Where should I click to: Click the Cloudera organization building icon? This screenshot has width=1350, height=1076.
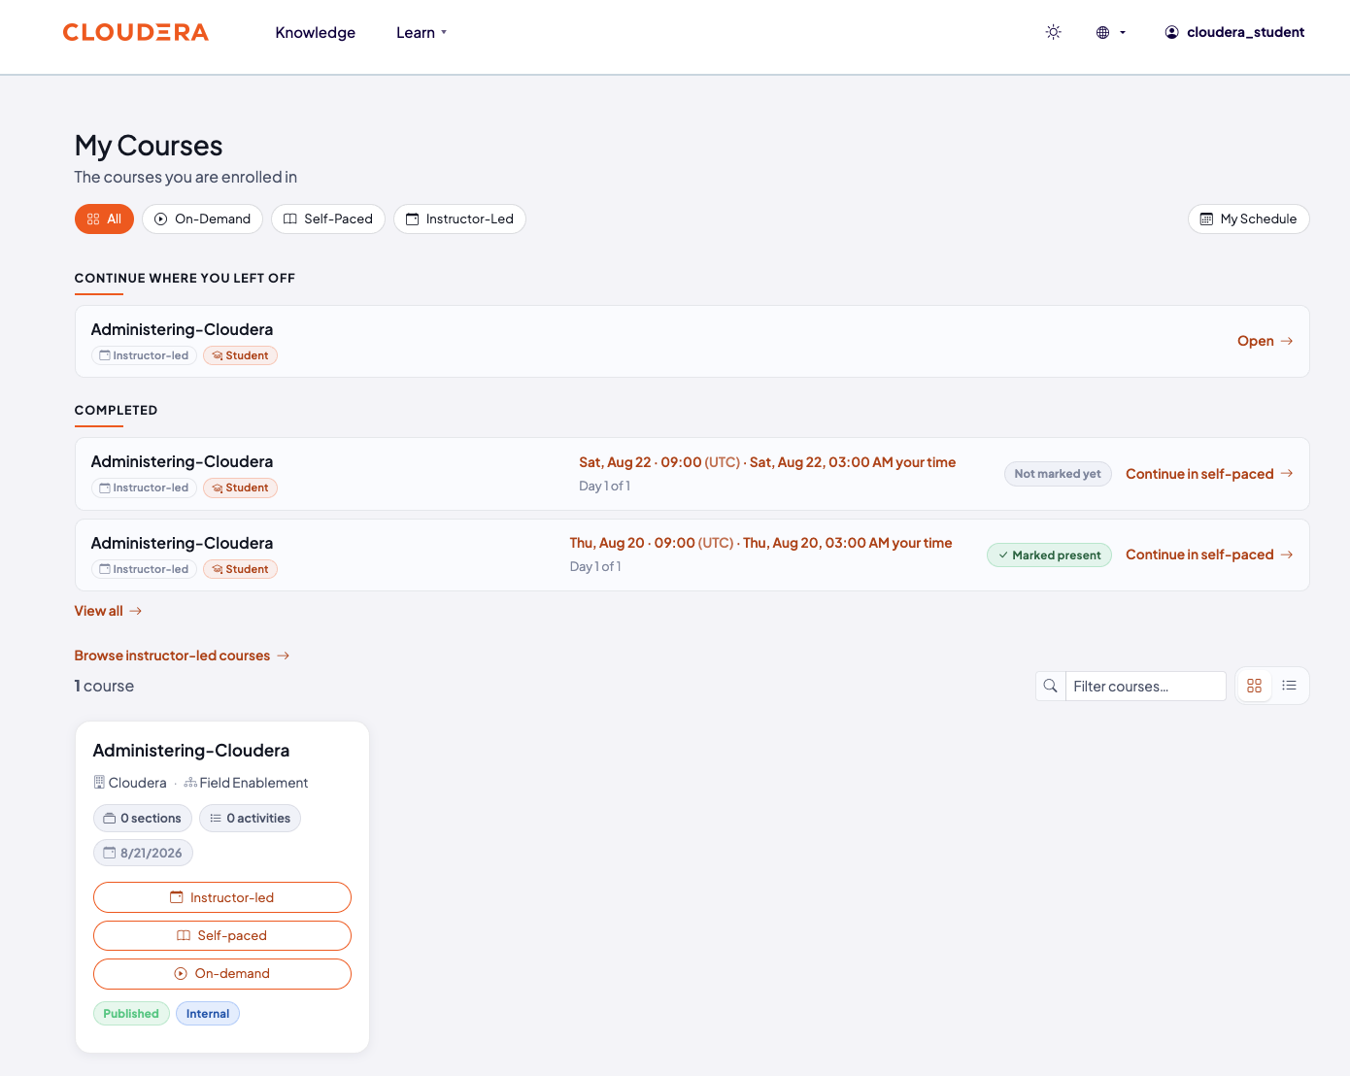point(99,782)
